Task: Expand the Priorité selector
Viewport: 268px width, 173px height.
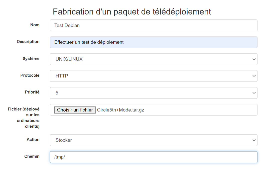Action: [154, 93]
